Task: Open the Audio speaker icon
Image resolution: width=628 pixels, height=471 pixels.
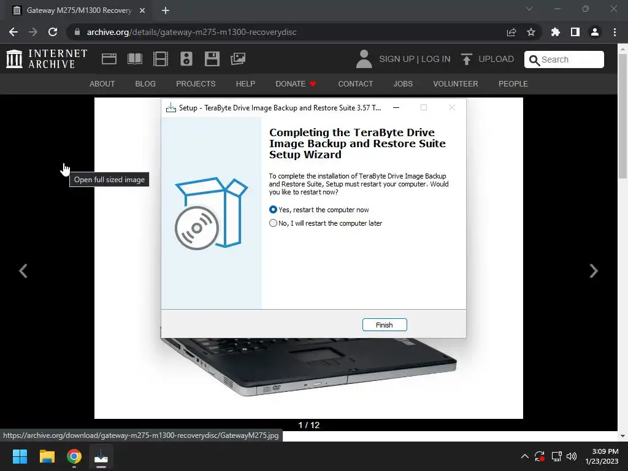Action: [186, 59]
